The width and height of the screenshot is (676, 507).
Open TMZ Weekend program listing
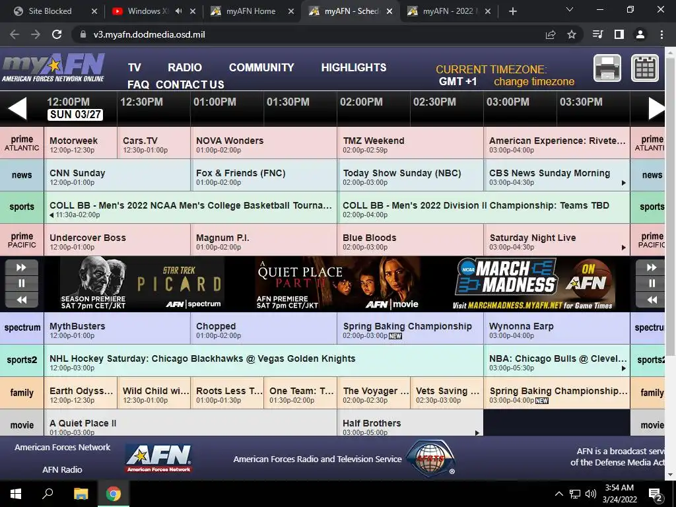[x=411, y=143]
